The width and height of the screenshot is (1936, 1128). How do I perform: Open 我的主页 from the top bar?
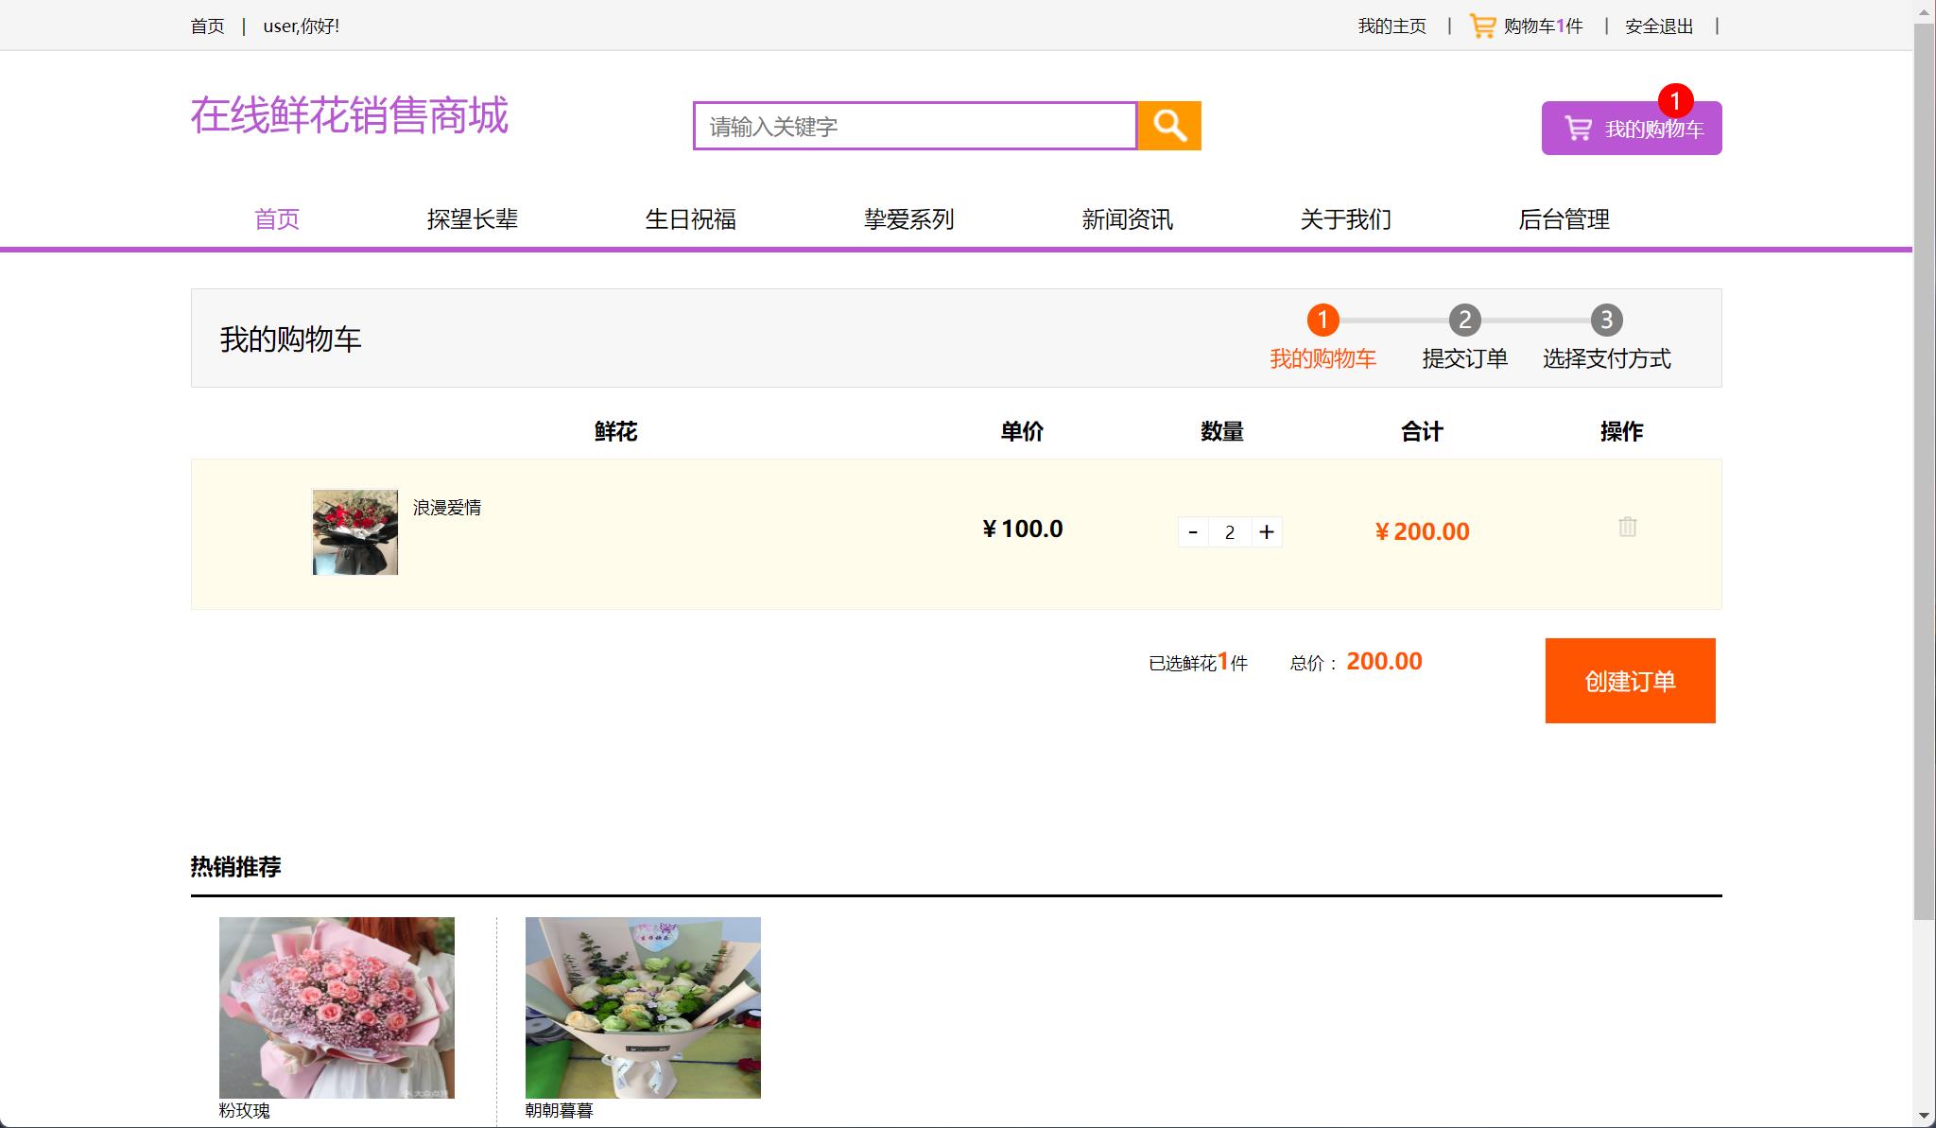tap(1391, 26)
